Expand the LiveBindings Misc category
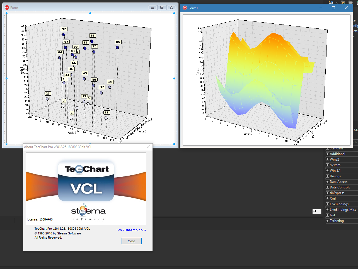Image resolution: width=358 pixels, height=269 pixels. point(327,210)
